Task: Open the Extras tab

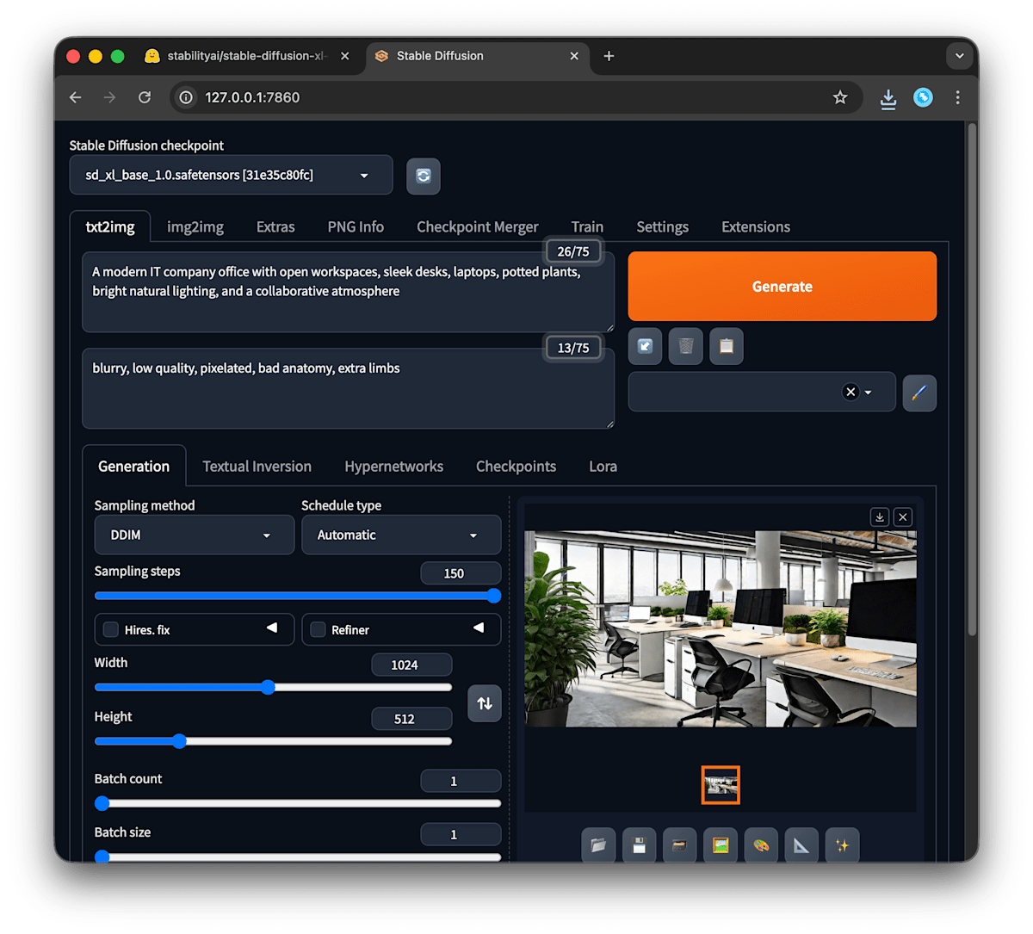Action: [275, 227]
